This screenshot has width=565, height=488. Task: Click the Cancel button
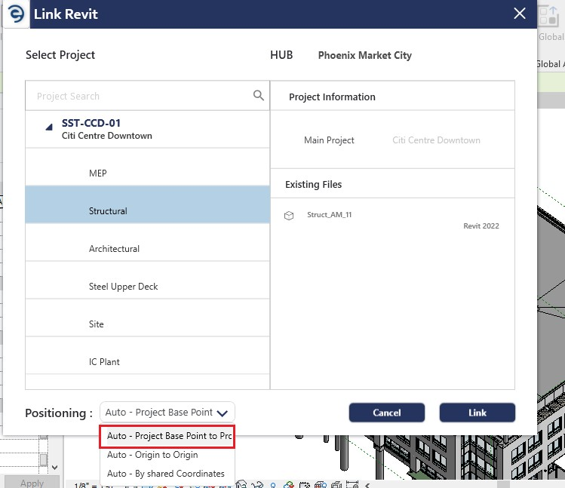[387, 413]
